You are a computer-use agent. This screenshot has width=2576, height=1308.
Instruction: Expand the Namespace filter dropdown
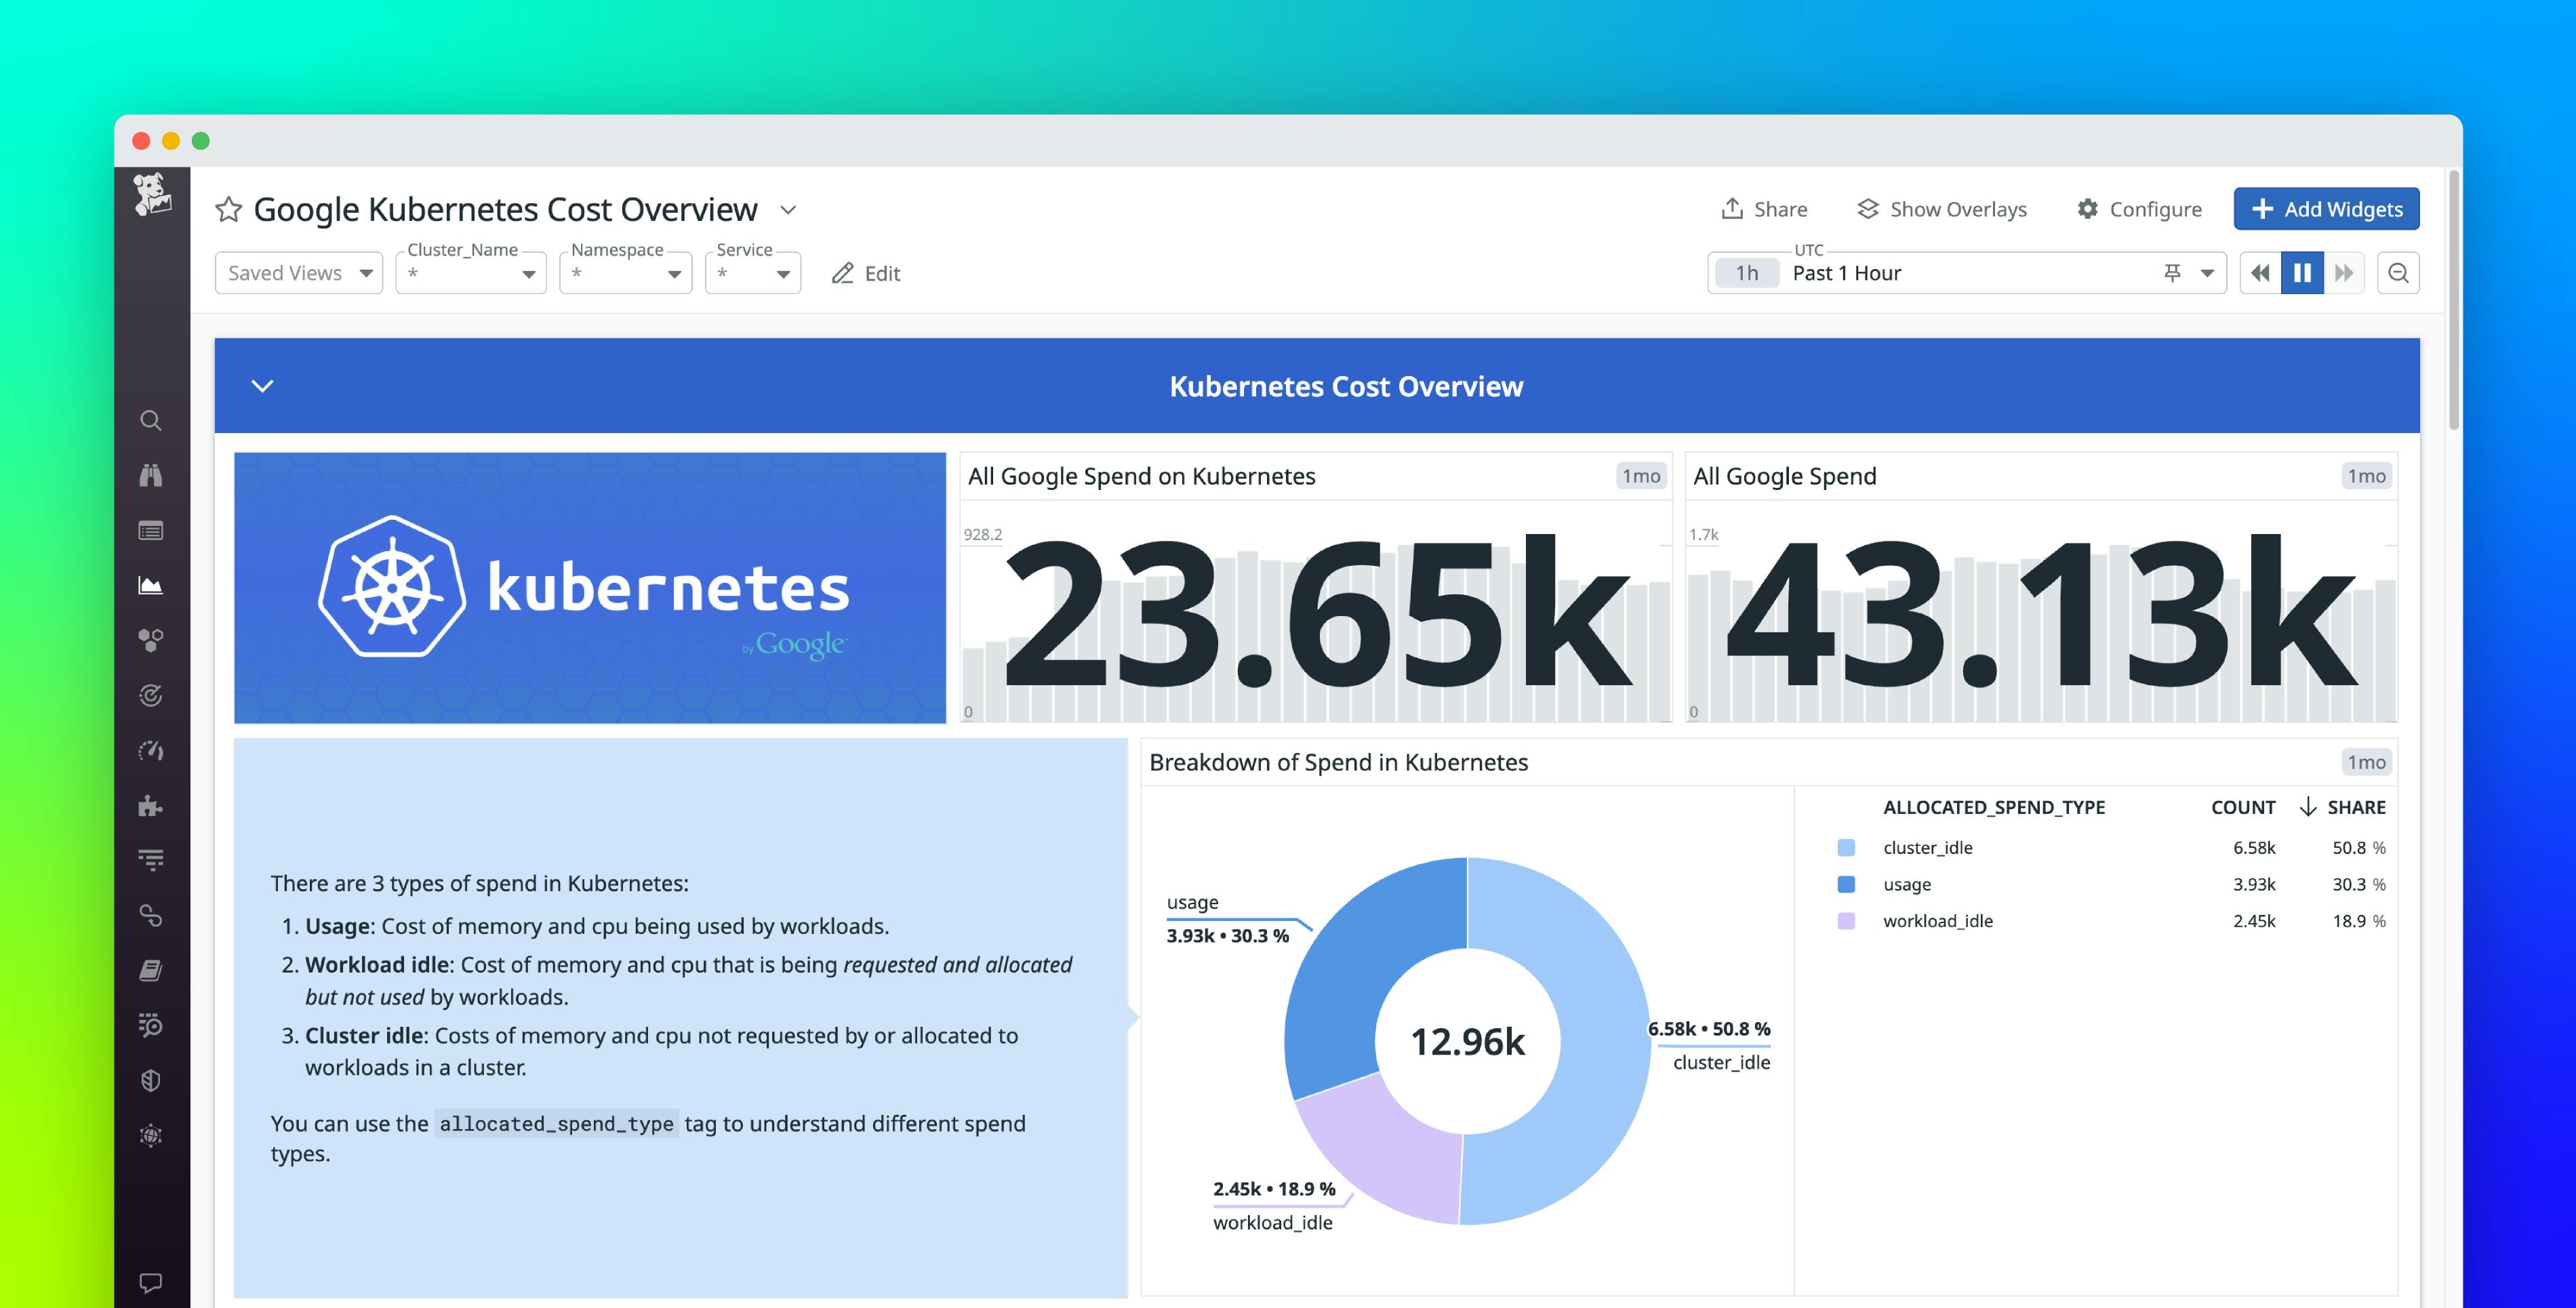675,273
